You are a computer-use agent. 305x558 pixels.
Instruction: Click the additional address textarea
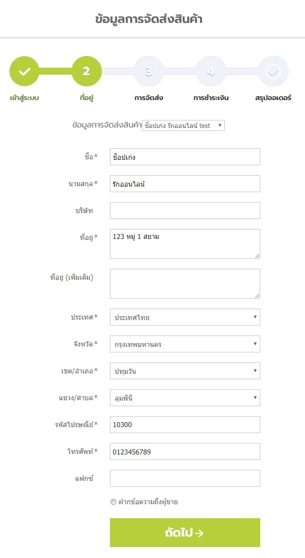pyautogui.click(x=185, y=284)
